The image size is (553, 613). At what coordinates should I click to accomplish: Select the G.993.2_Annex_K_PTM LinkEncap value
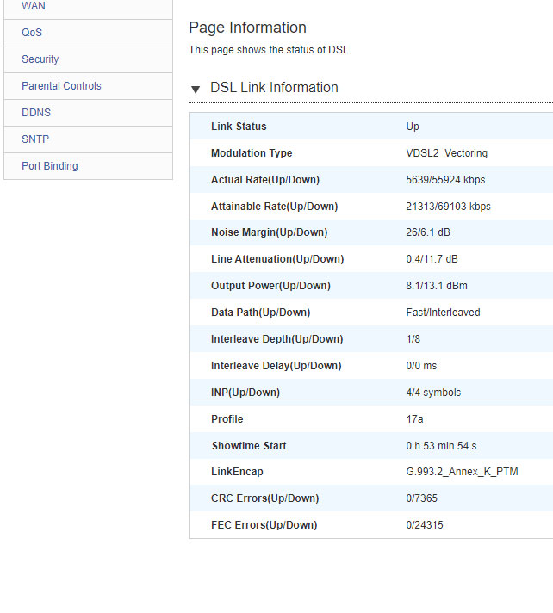pyautogui.click(x=462, y=472)
